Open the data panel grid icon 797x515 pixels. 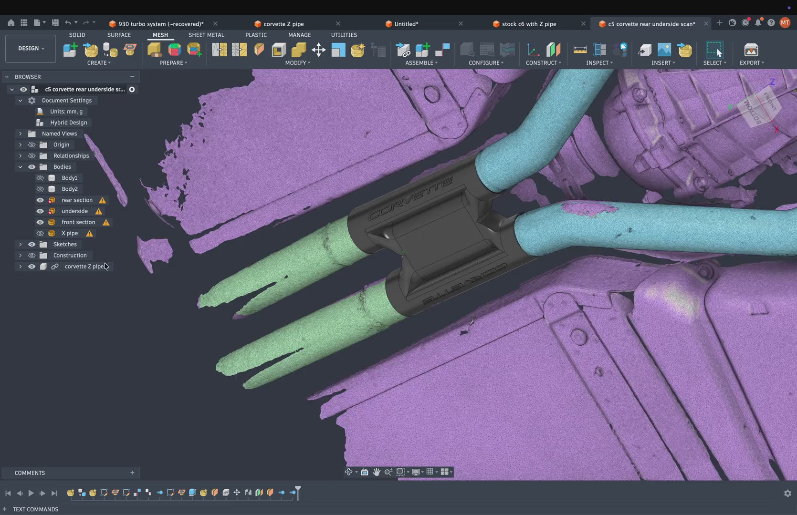(x=24, y=23)
